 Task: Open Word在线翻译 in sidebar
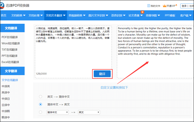pyautogui.click(x=11, y=43)
